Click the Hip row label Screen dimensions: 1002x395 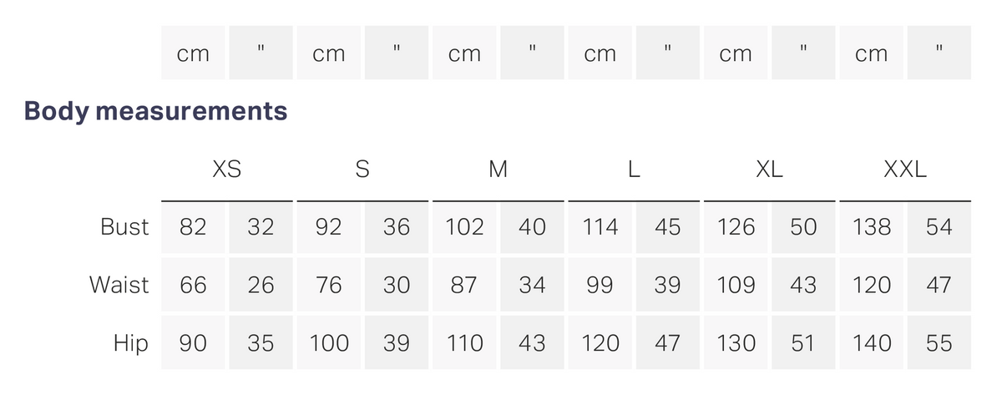click(x=131, y=343)
